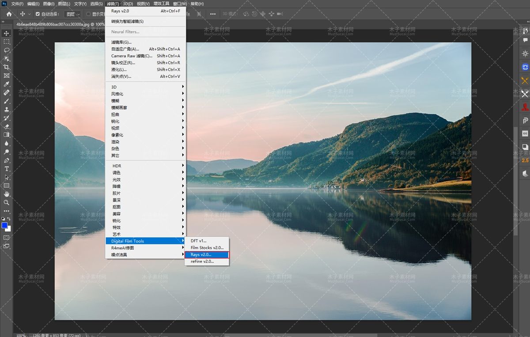Select the Spot Healing Brush tool
530x337 pixels.
tap(7, 92)
